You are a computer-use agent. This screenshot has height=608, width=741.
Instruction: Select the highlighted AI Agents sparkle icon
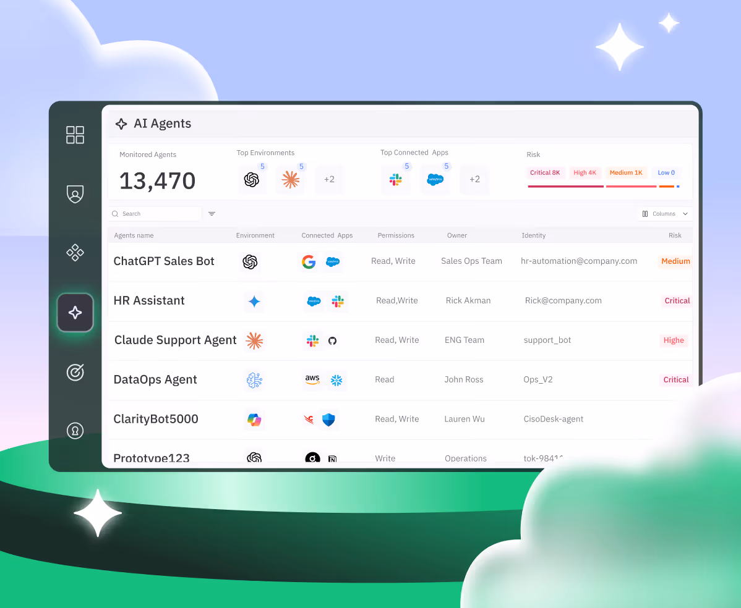75,312
